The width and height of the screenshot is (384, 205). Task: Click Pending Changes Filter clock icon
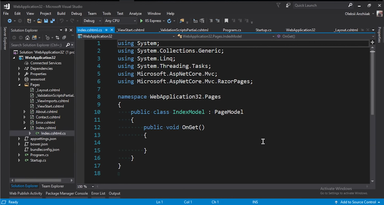click(48, 38)
